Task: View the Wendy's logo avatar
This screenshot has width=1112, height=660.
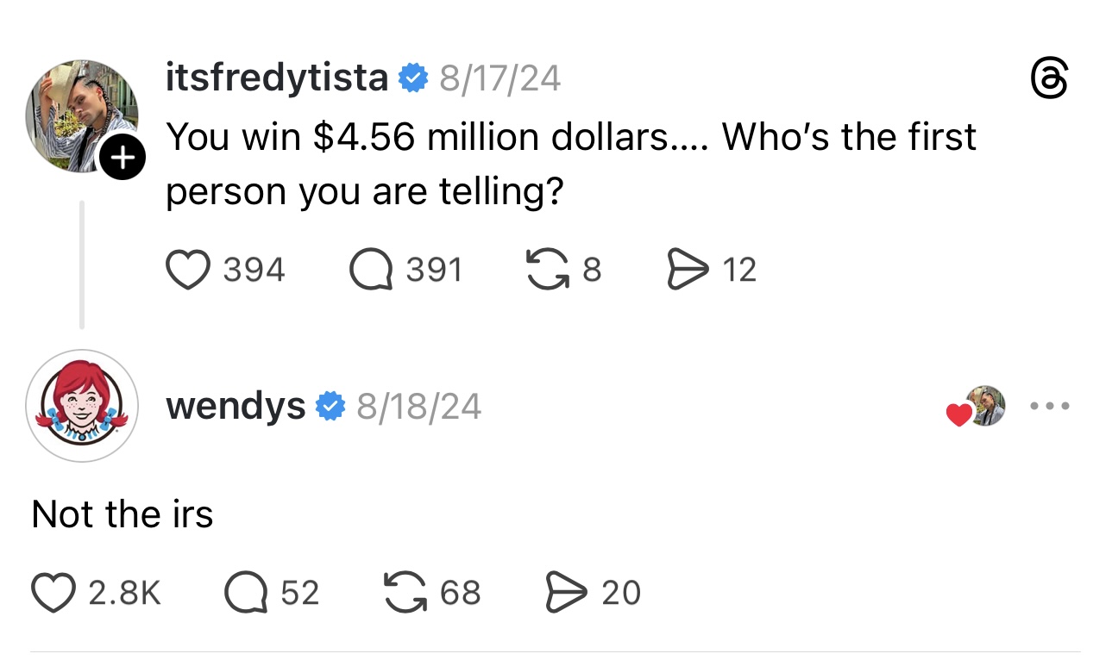Action: pyautogui.click(x=81, y=405)
